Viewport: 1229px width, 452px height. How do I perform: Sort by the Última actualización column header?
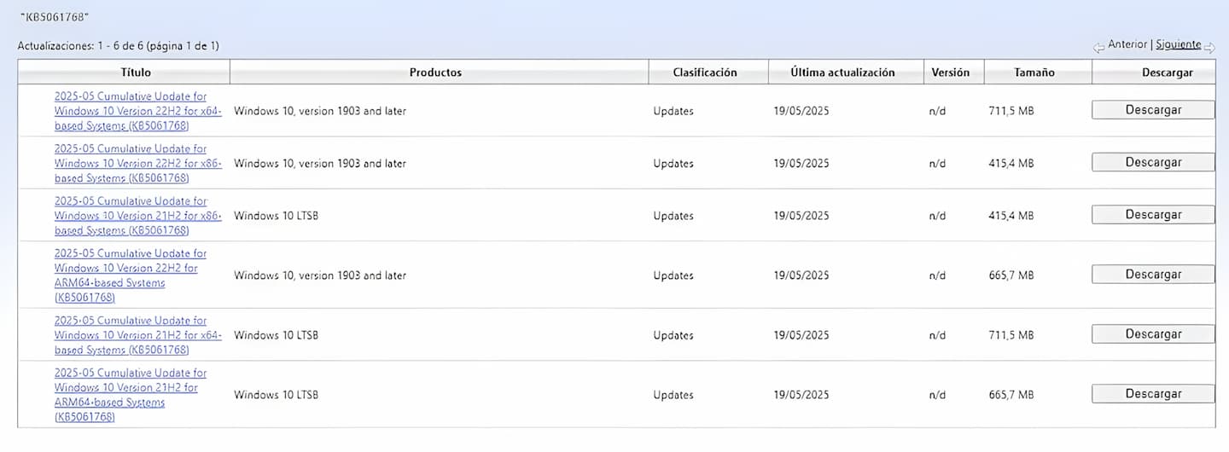tap(842, 72)
